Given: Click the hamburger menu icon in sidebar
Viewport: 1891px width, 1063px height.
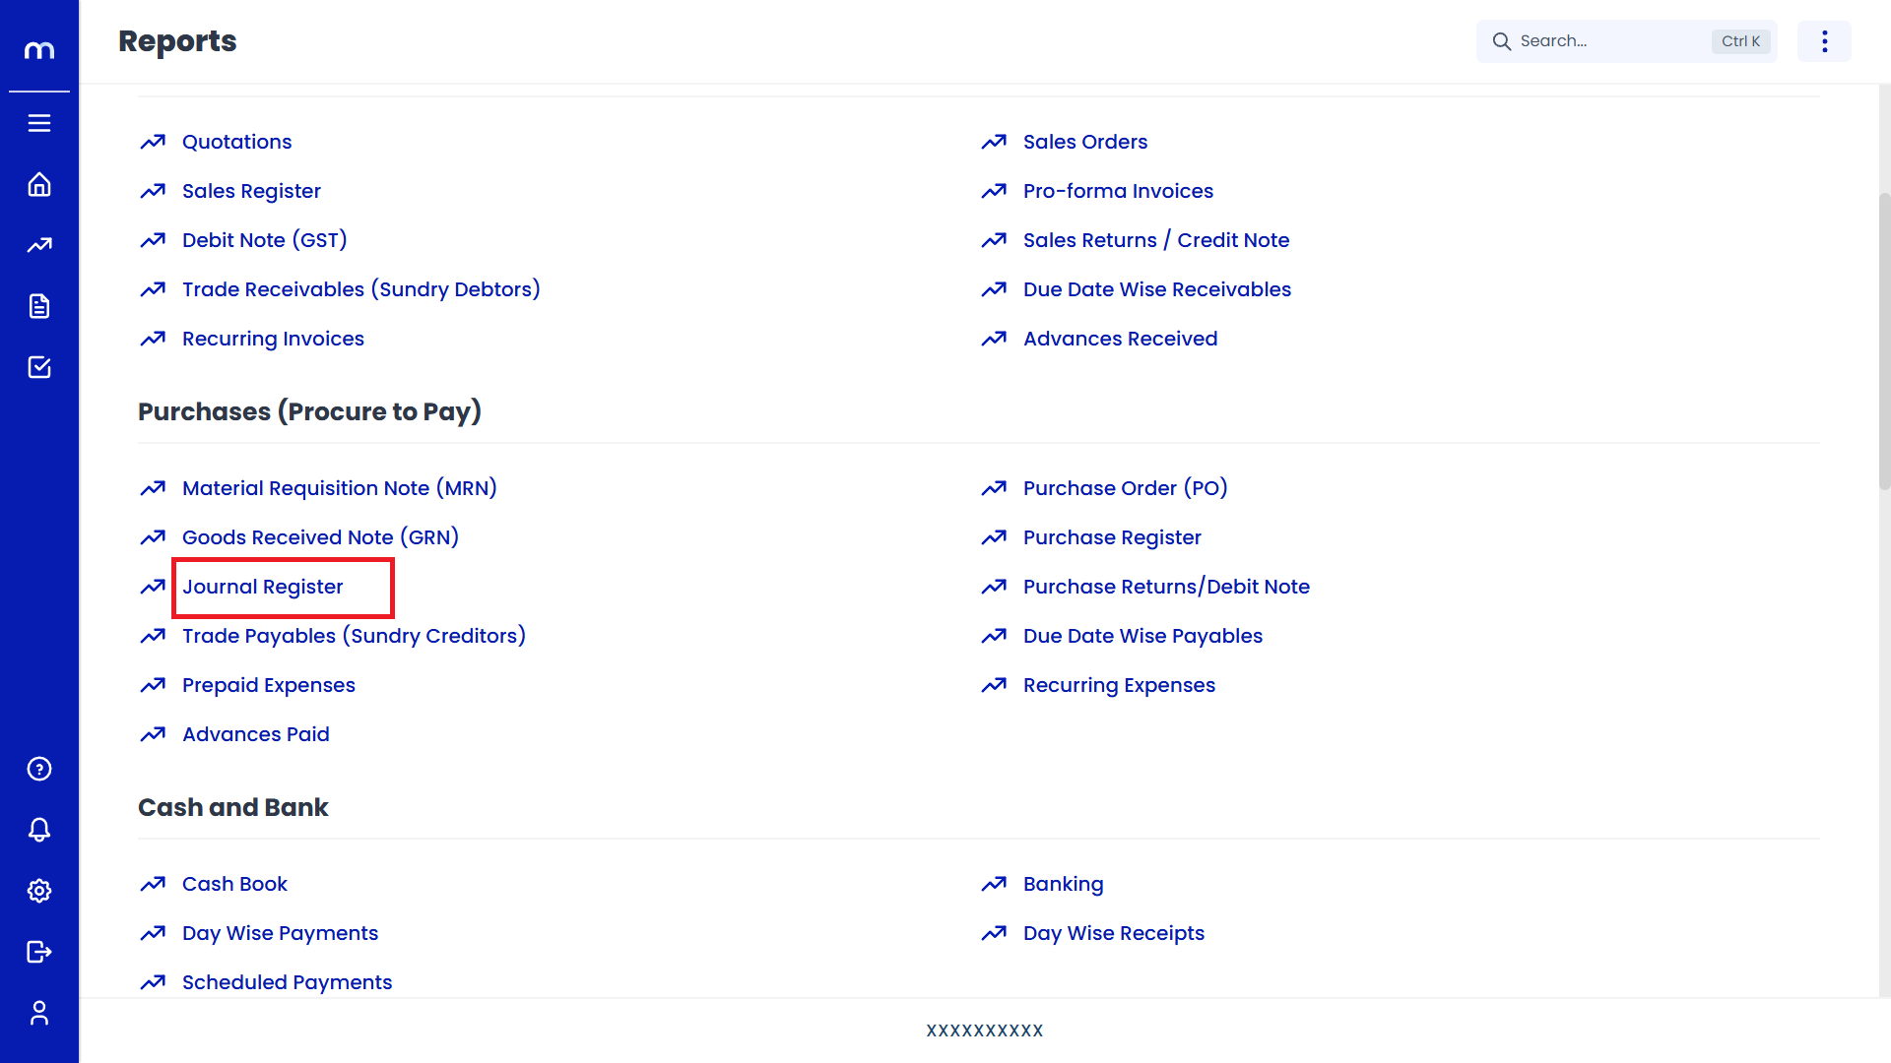Looking at the screenshot, I should pyautogui.click(x=39, y=123).
